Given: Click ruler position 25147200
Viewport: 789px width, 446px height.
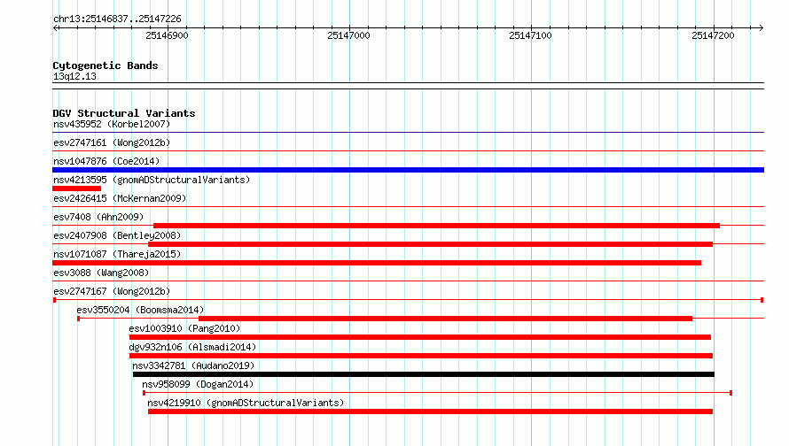Looking at the screenshot, I should (713, 35).
